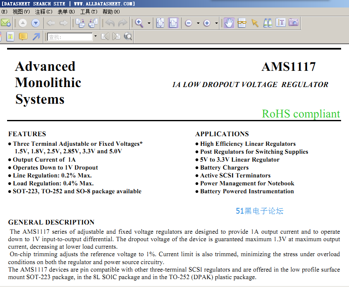Select the typewriter text tool
Screen dimensions: 349x287
coord(10,37)
